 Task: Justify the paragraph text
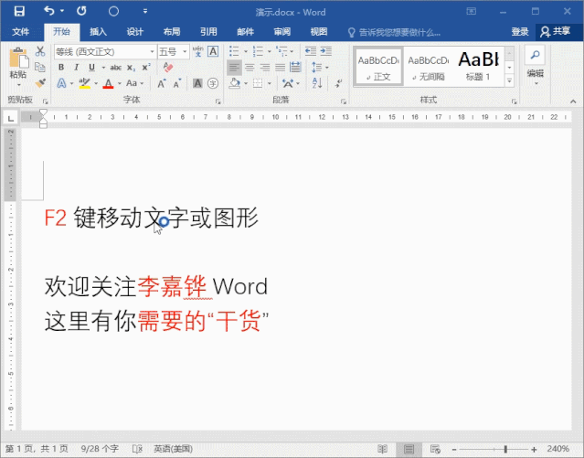point(280,68)
